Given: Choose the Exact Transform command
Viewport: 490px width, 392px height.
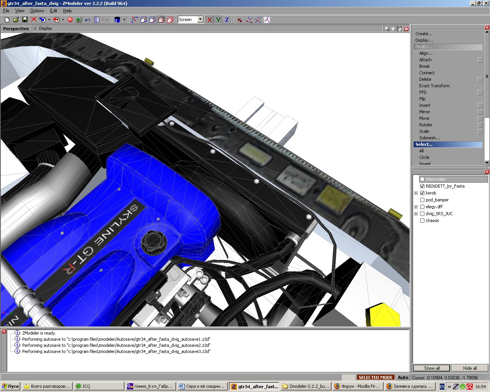Looking at the screenshot, I should click(434, 86).
